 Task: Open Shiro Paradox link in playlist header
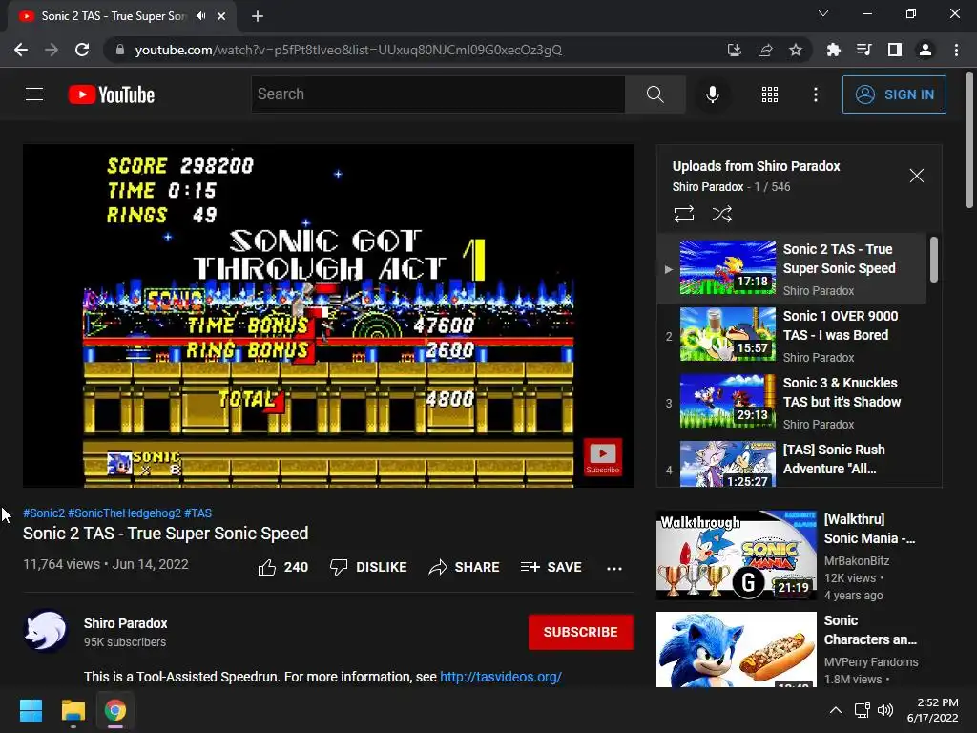click(x=707, y=187)
